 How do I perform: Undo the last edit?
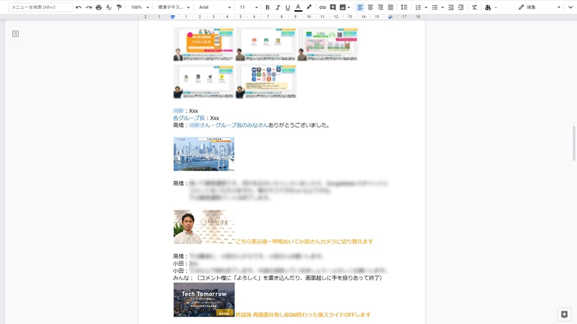coord(78,7)
